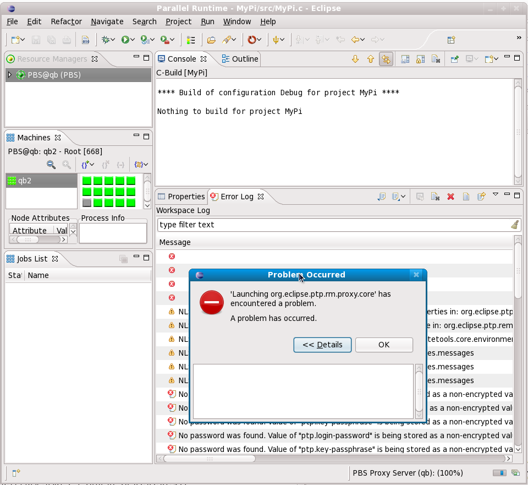528x485 pixels.
Task: Open the Open Console dropdown arrow
Action: (496, 59)
